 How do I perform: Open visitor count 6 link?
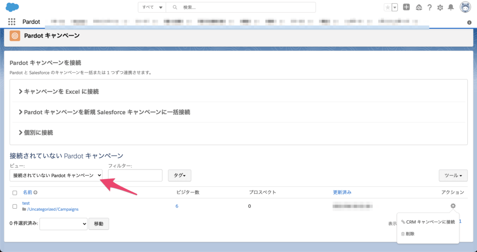click(x=177, y=206)
